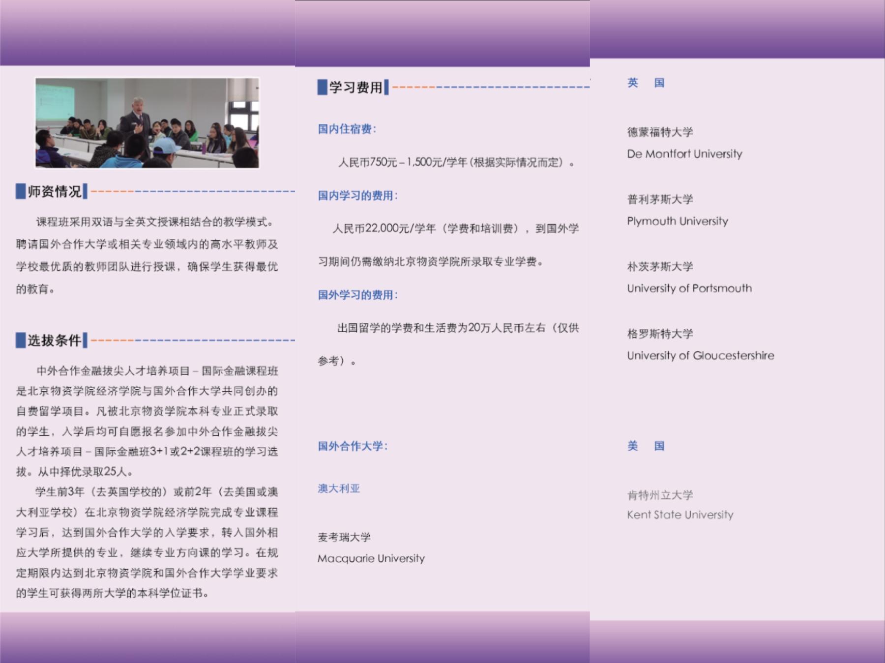
Task: Click University of Portsmouth name
Action: (689, 288)
